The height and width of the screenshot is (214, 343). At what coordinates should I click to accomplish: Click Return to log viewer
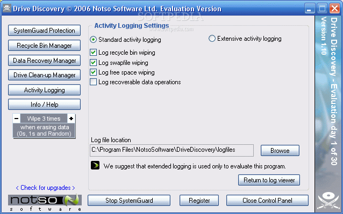click(269, 180)
